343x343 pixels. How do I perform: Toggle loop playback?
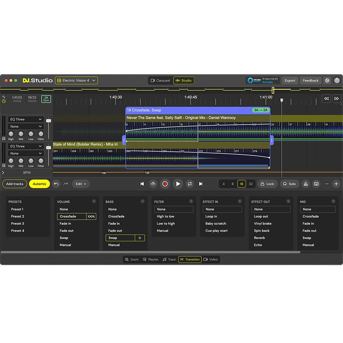(x=190, y=184)
